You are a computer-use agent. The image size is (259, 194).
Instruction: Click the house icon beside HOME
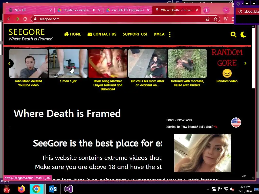(x=66, y=34)
